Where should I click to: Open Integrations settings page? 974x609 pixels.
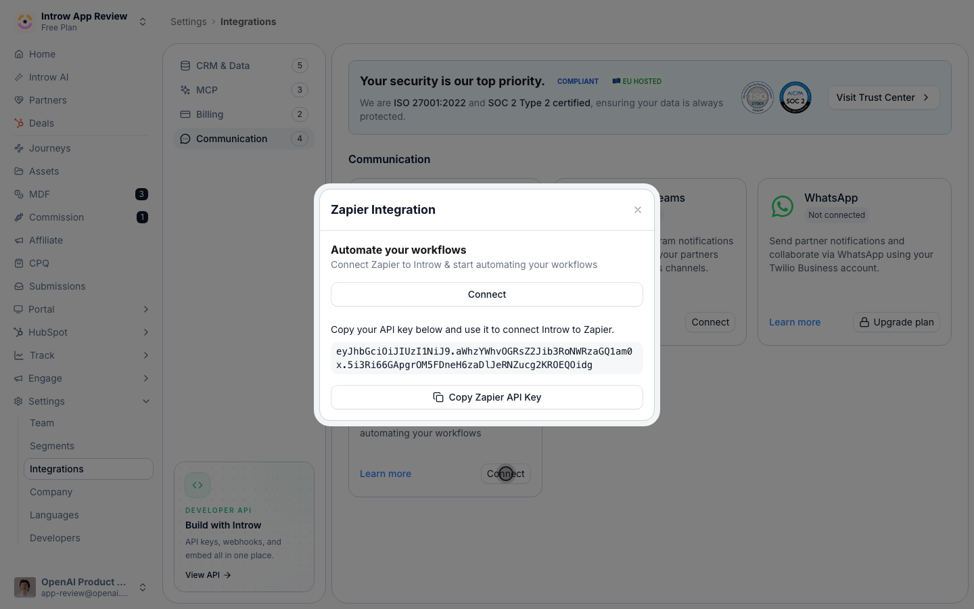tap(89, 469)
